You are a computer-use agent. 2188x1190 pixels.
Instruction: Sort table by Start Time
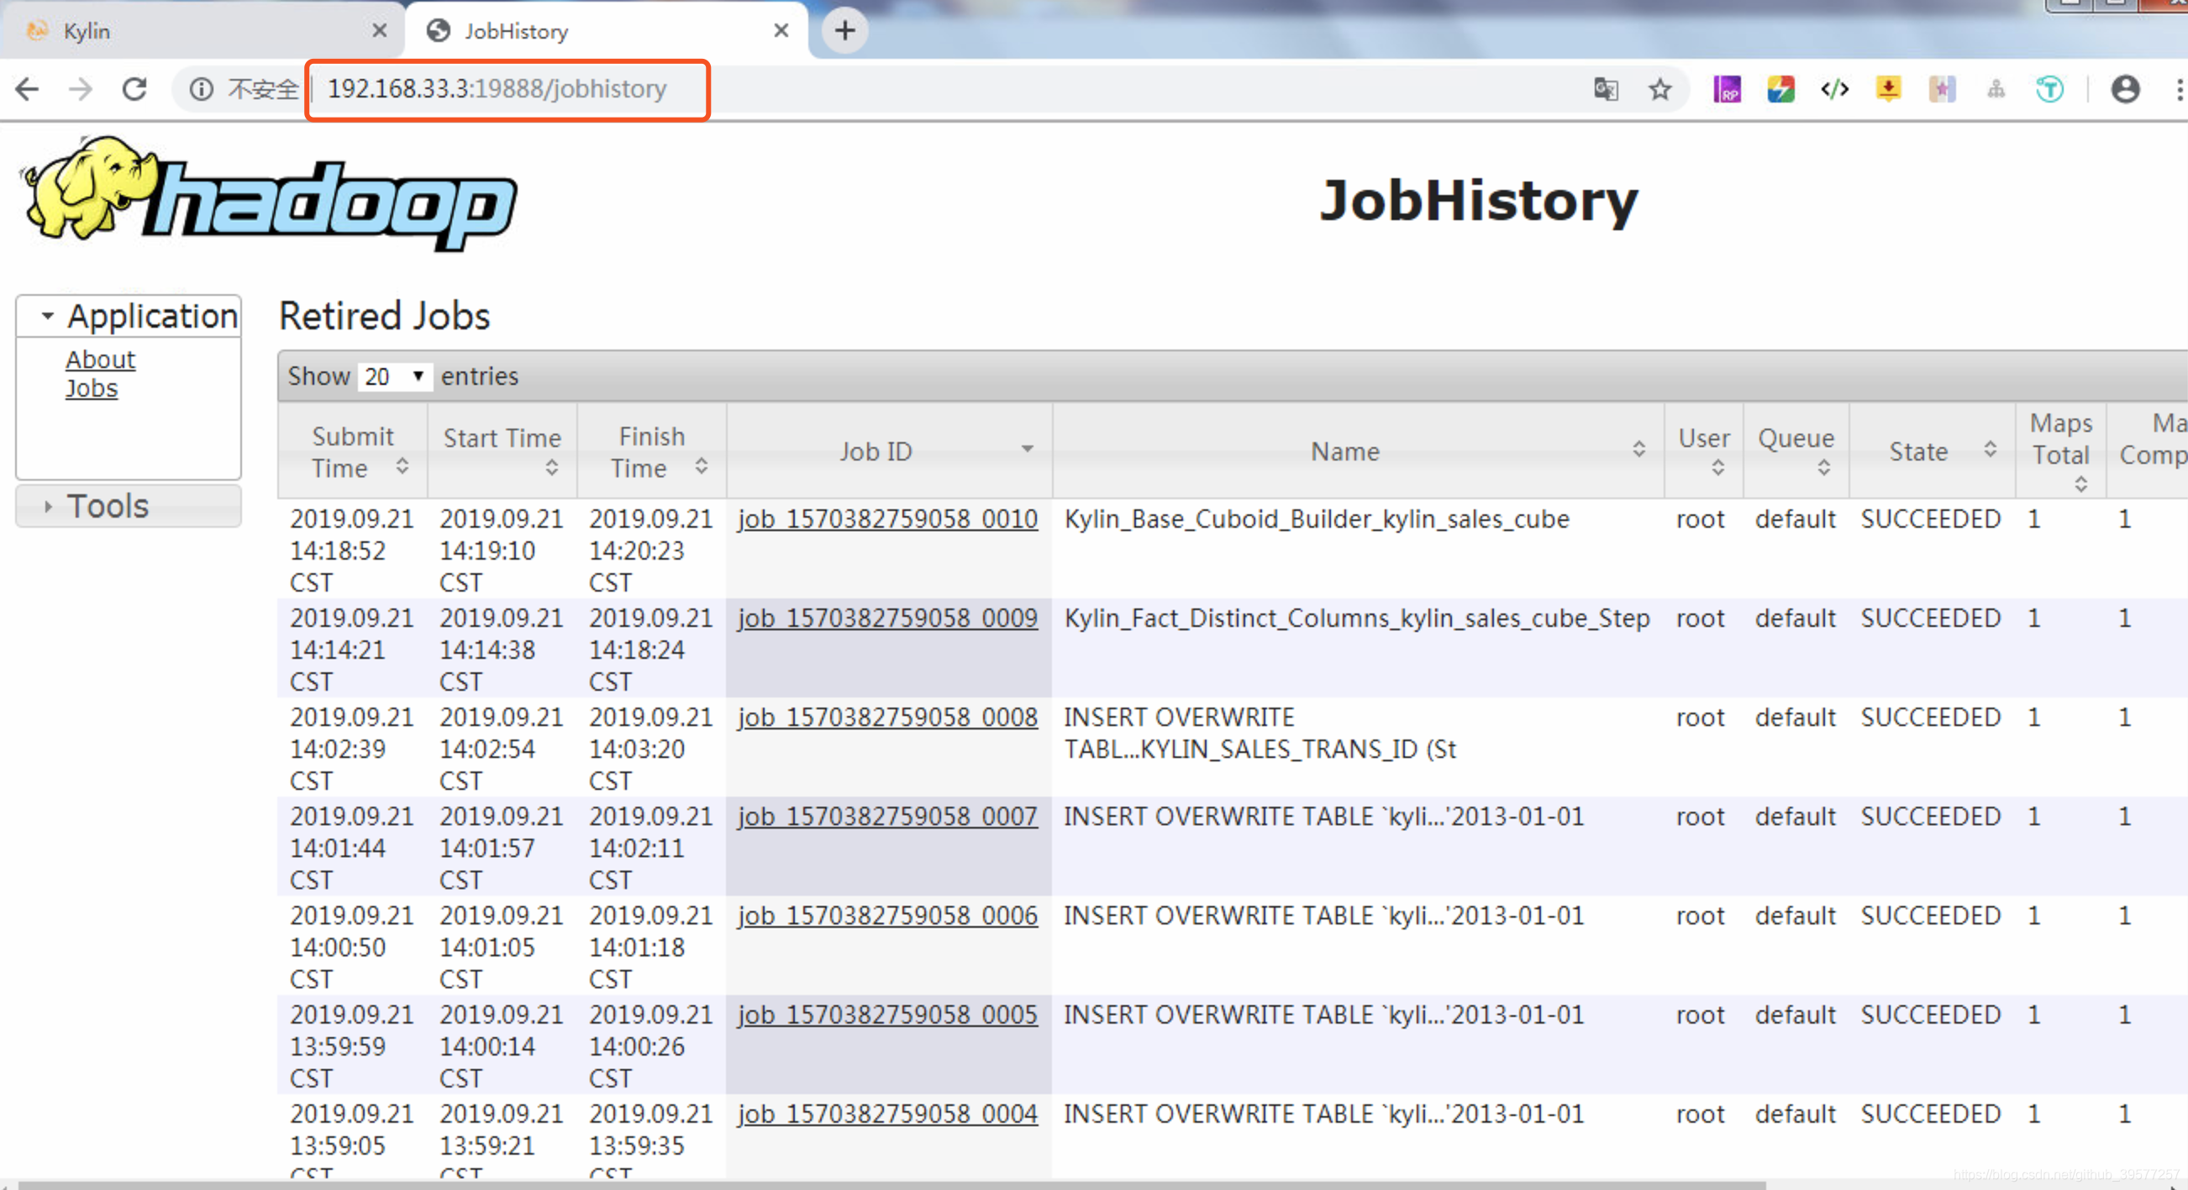pos(502,451)
